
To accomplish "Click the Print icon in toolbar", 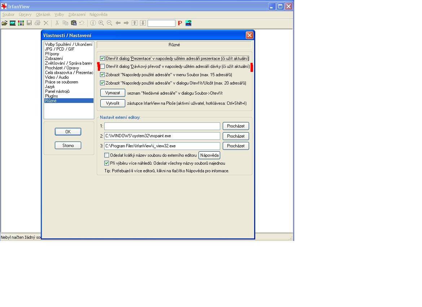I will (x=38, y=23).
